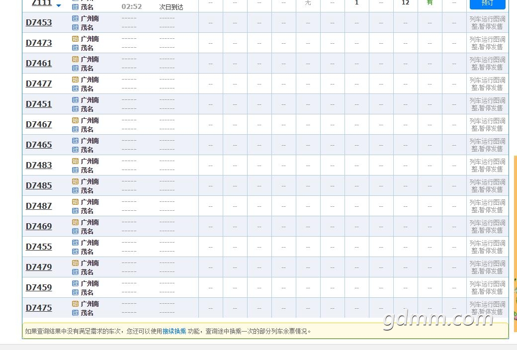517x350 pixels.
Task: Click the 过 icon beside 茂名 in row D7477
Action: (x=75, y=88)
